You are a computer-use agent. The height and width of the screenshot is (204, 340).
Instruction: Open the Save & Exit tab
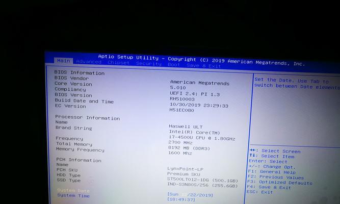[203, 65]
